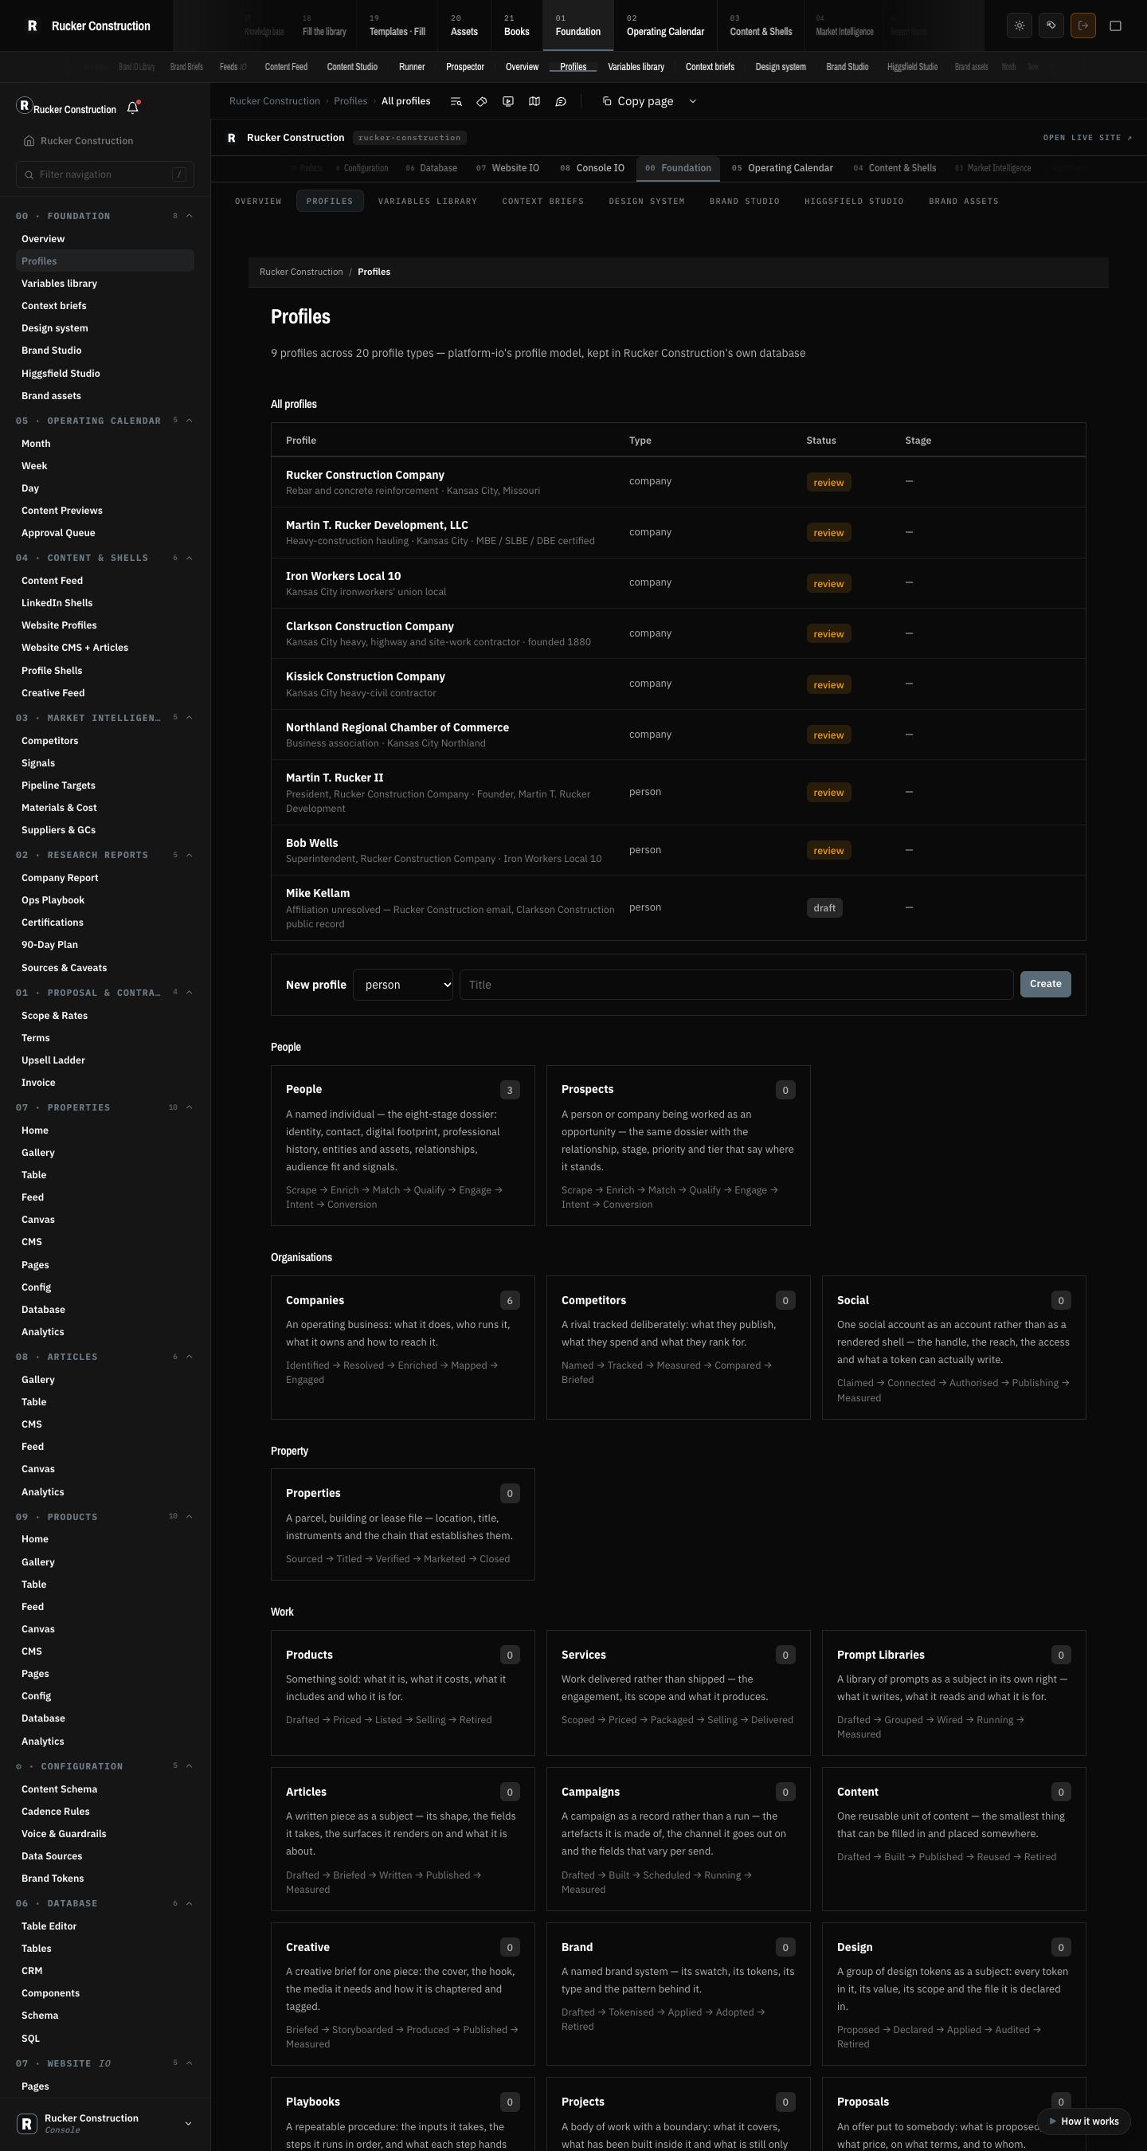Collapse the 00 Foundation sidebar section
The height and width of the screenshot is (2151, 1147).
pyautogui.click(x=190, y=216)
